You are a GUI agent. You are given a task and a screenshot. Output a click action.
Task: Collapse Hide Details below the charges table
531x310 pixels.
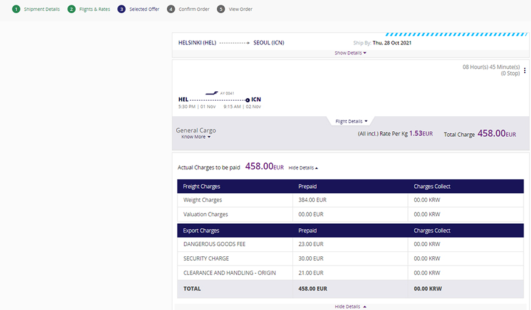click(350, 307)
